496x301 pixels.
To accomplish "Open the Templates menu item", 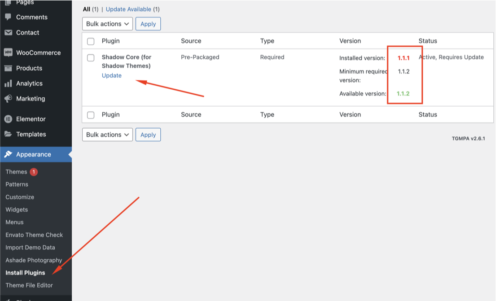I will click(31, 134).
